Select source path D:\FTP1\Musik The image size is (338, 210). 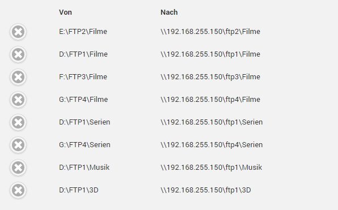(84, 168)
